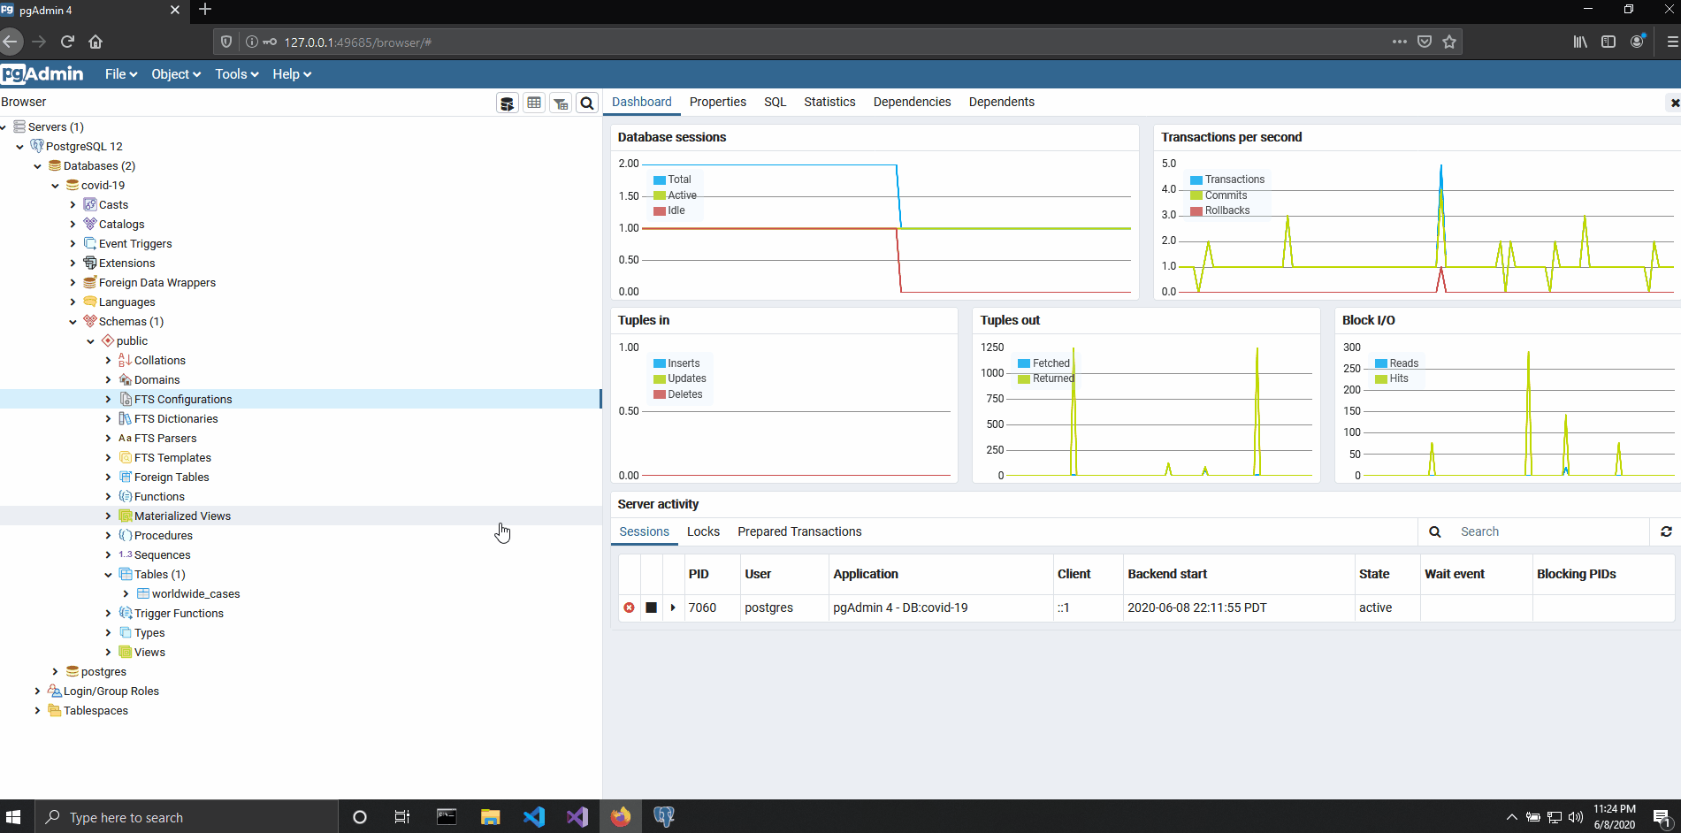
Task: Refresh the Server activity panel
Action: pos(1666,531)
